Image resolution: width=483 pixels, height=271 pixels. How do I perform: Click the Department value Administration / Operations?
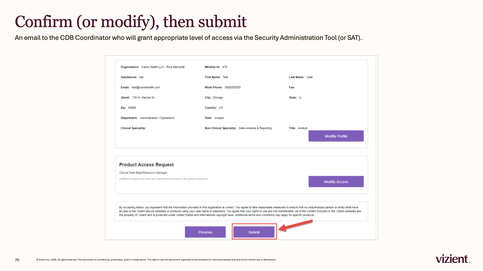157,118
